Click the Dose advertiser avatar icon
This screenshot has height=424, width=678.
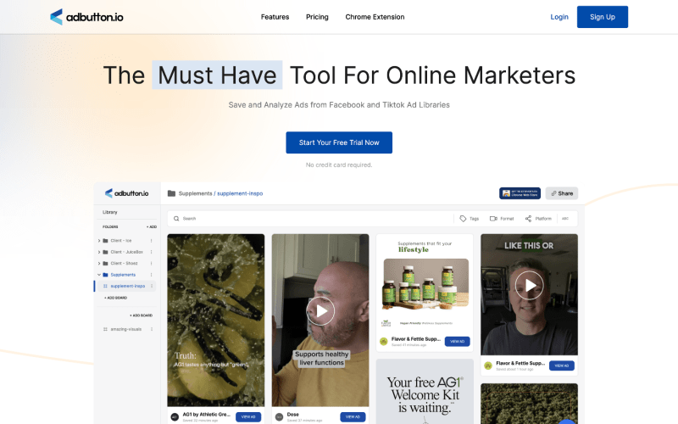point(280,417)
